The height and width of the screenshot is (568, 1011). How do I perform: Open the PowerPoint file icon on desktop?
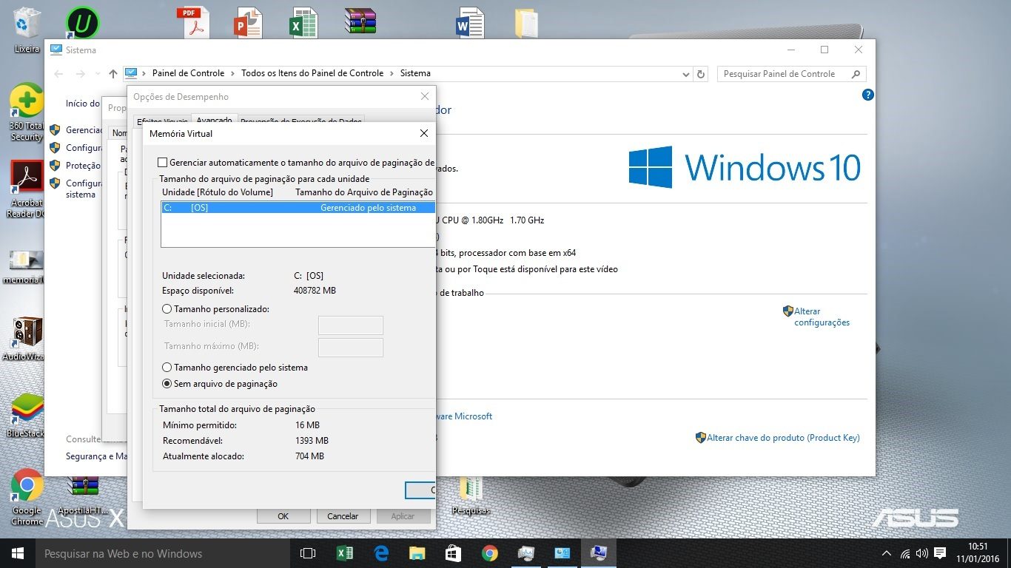tap(249, 23)
